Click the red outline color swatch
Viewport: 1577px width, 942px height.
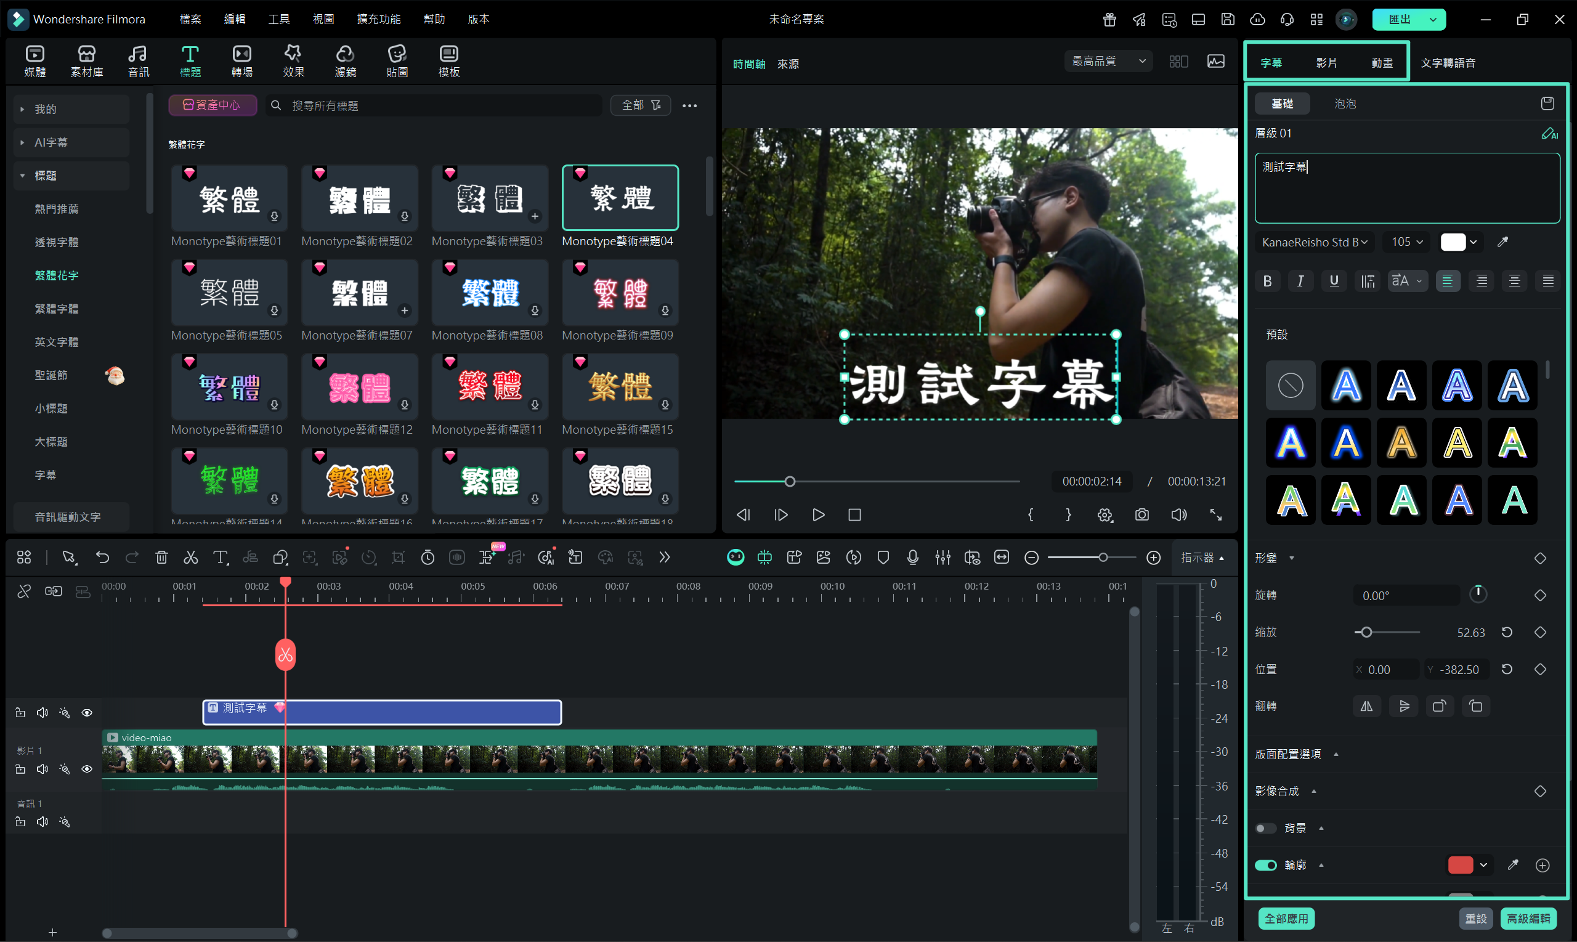tap(1460, 864)
